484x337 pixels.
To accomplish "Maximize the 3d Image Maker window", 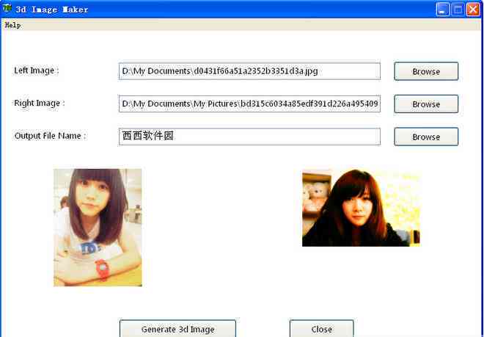I will (x=458, y=10).
